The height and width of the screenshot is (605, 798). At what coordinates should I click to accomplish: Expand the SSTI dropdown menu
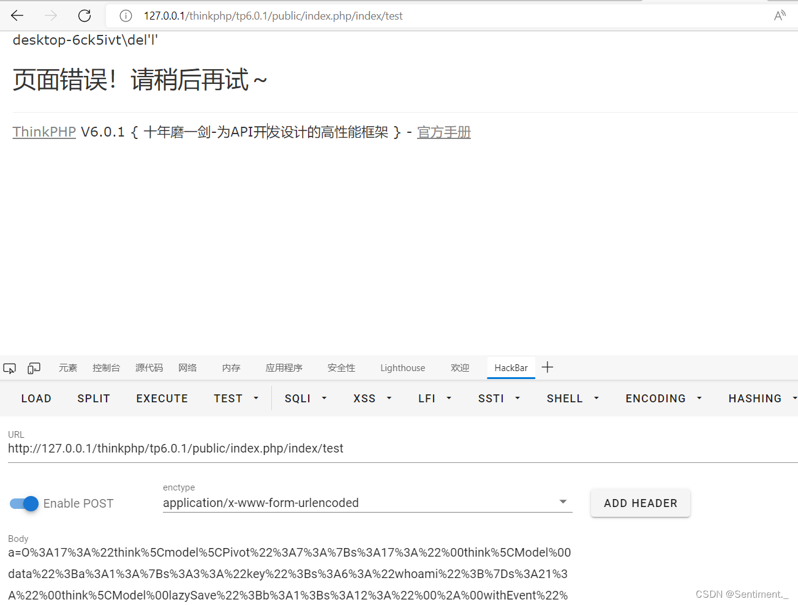tap(499, 399)
